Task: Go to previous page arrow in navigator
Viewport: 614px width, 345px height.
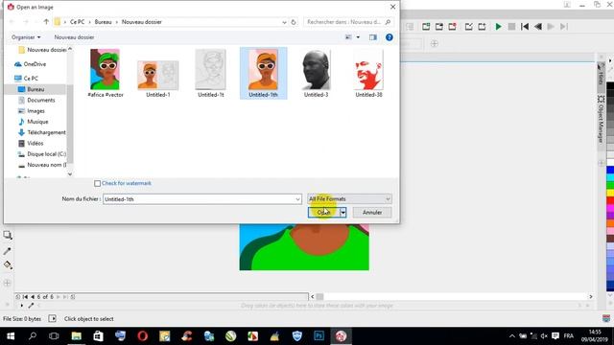Action: point(33,297)
